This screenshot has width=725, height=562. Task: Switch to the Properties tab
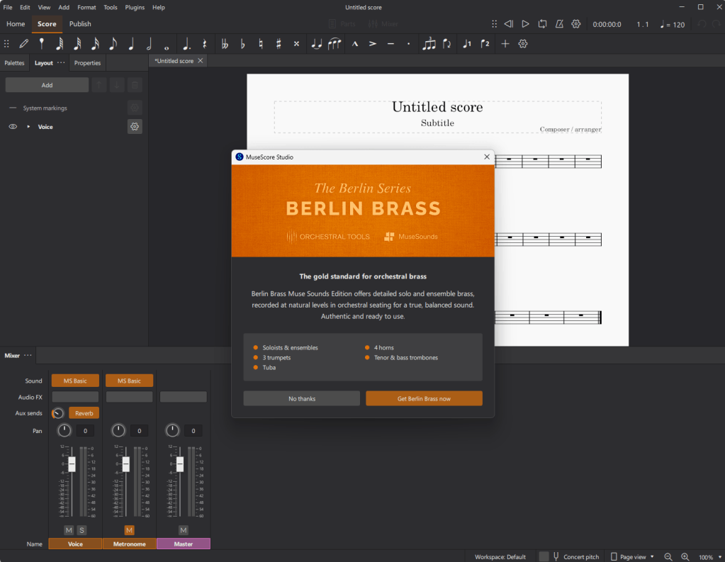click(x=87, y=63)
